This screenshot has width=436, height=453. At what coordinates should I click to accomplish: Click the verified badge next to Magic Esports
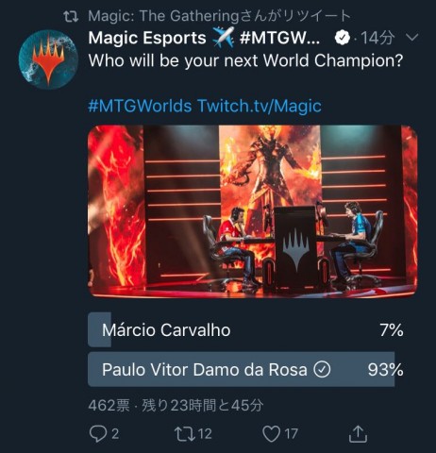[x=343, y=38]
